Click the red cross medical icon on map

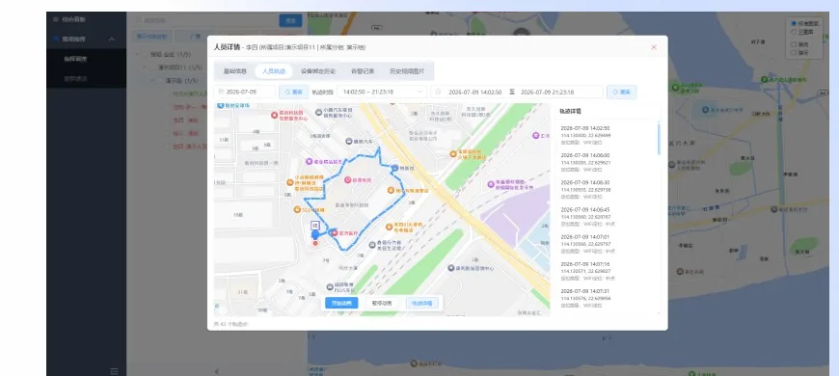coord(335,232)
